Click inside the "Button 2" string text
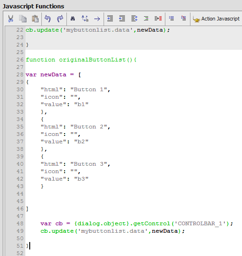Image resolution: width=242 pixels, height=256 pixels. pos(89,127)
